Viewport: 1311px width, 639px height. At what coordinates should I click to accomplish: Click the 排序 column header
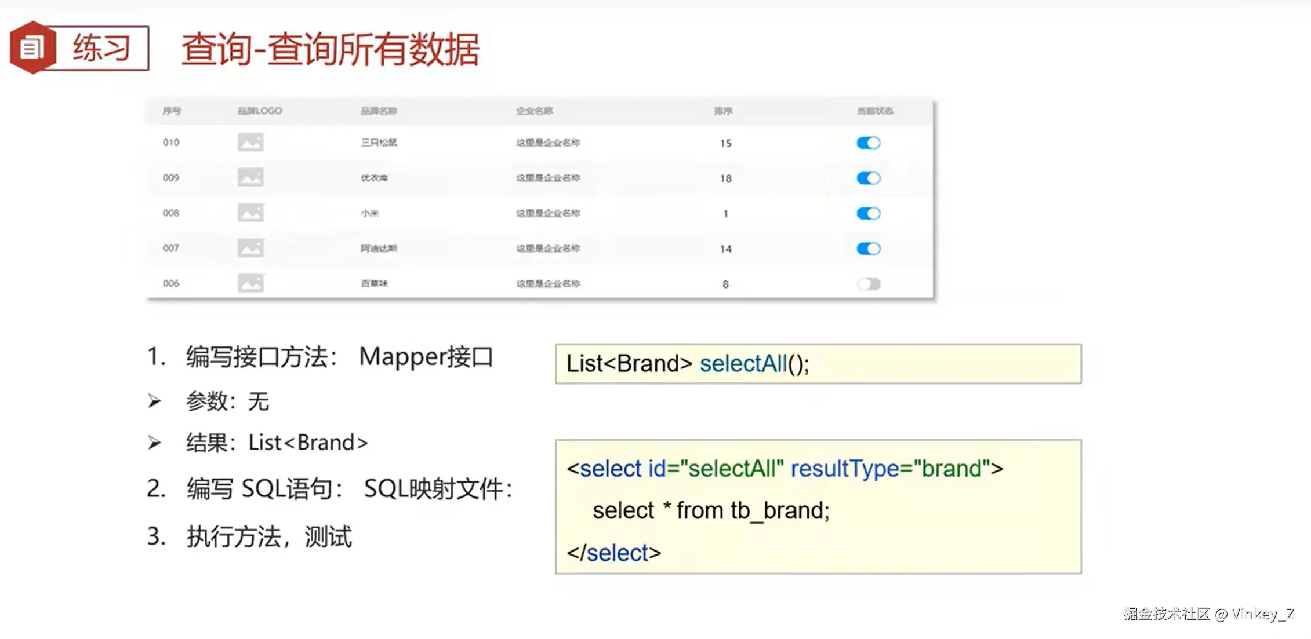pos(723,111)
